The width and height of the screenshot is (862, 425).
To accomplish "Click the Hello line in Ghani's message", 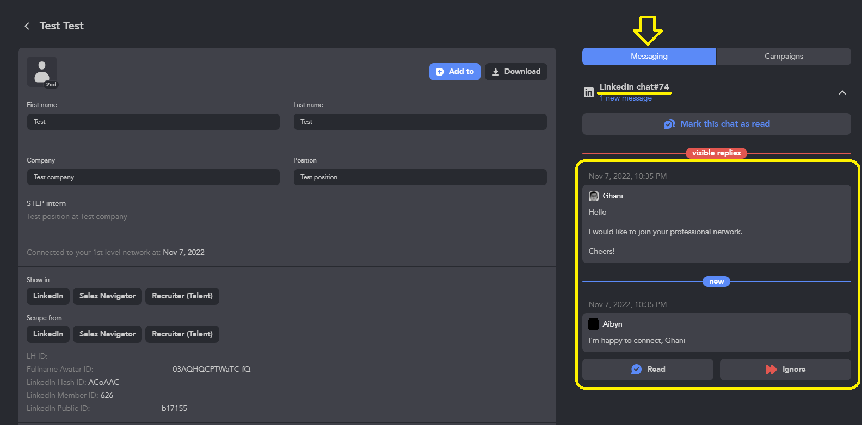I will click(598, 212).
